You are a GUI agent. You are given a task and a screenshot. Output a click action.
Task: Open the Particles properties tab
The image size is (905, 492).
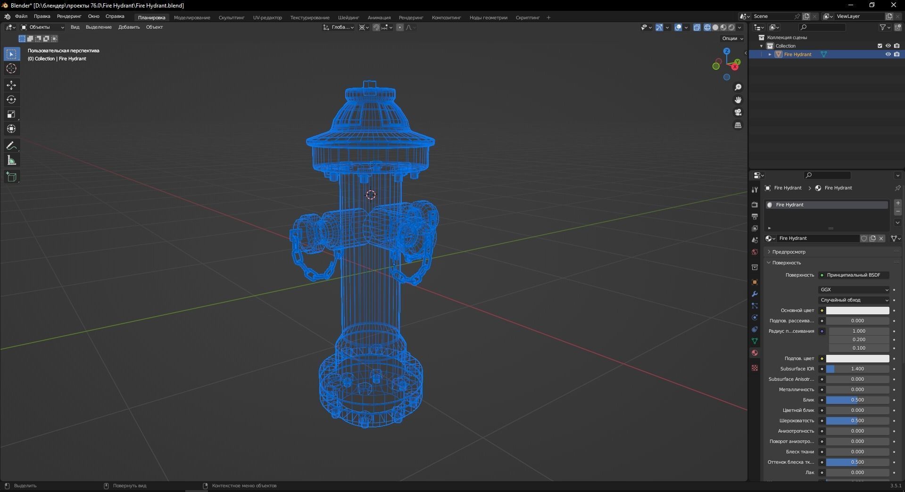coord(755,306)
